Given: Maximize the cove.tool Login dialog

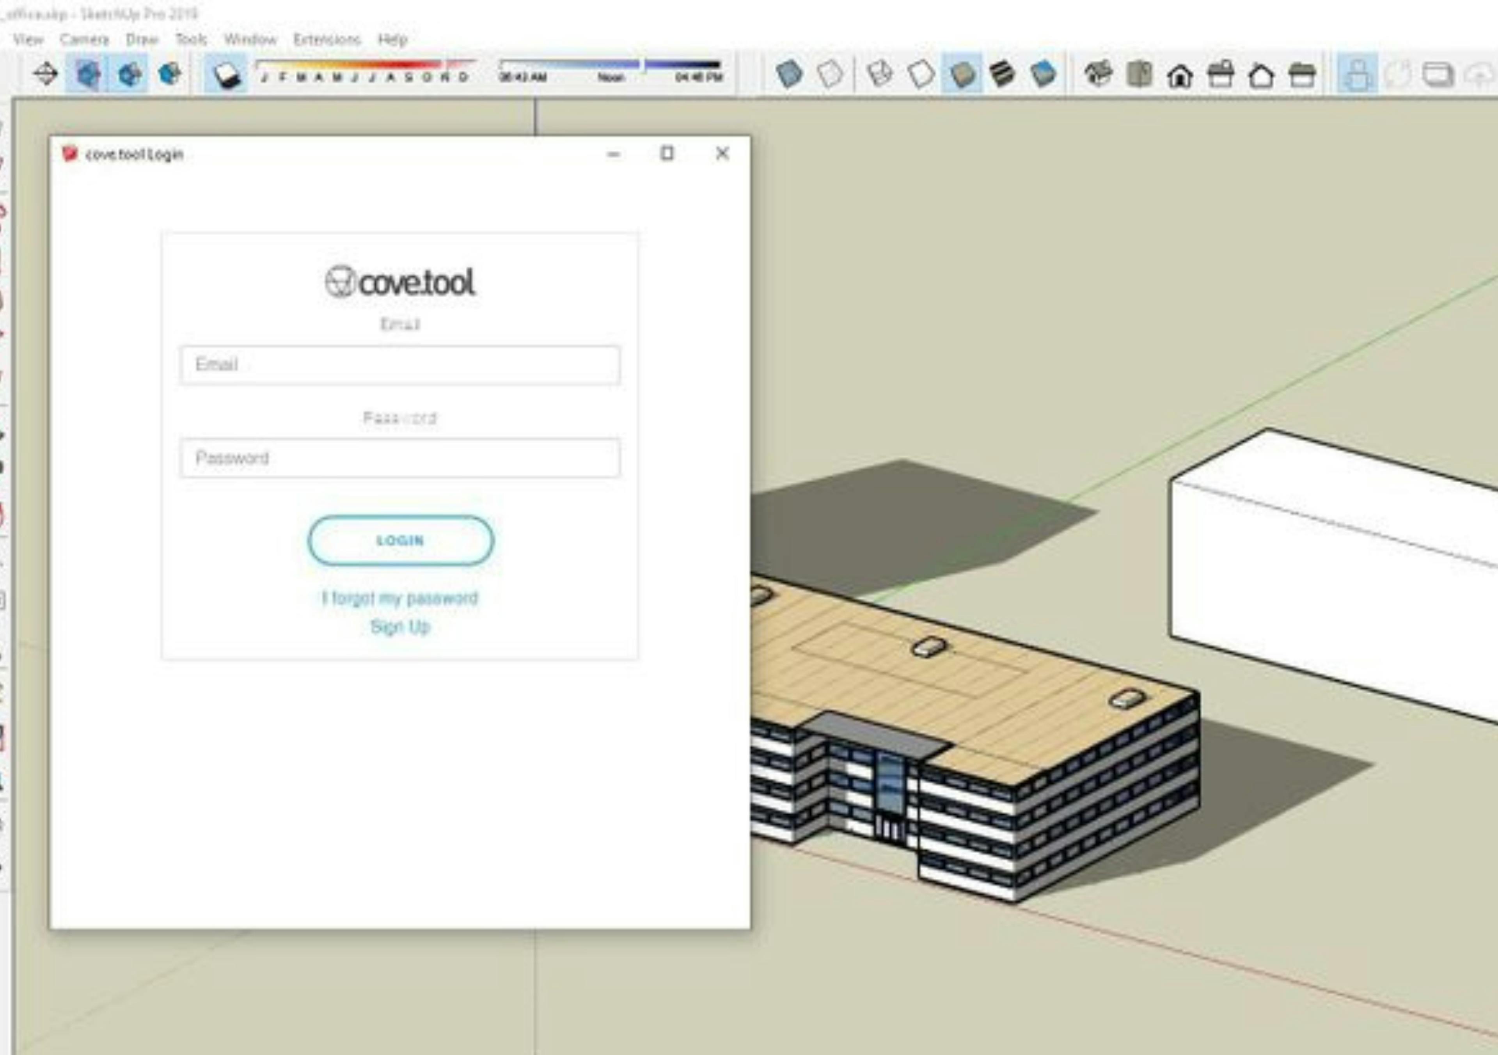Looking at the screenshot, I should pos(667,153).
